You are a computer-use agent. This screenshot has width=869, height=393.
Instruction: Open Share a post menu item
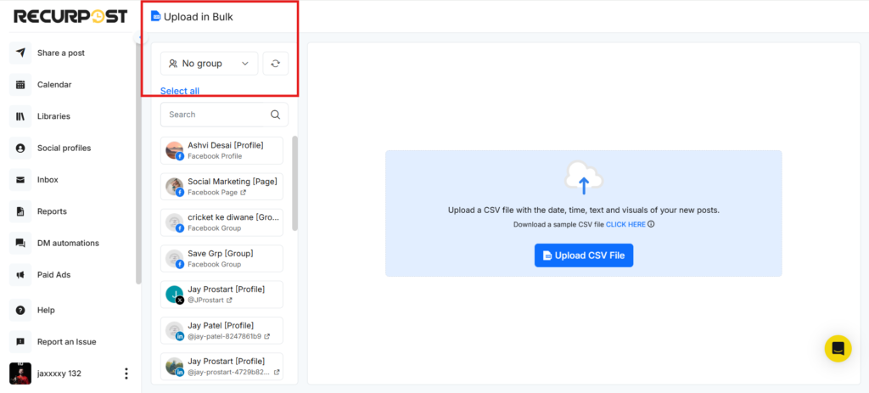pyautogui.click(x=61, y=53)
